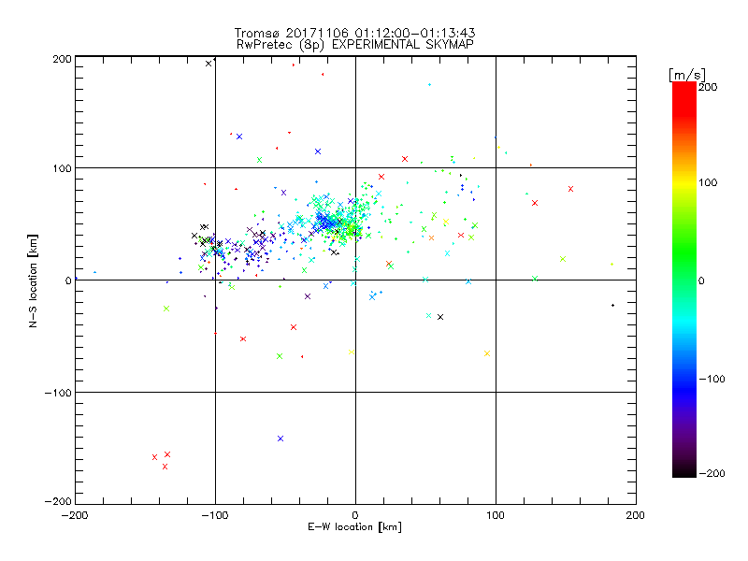
Task: Pick the black bottom of the colorbar
Action: click(x=684, y=472)
